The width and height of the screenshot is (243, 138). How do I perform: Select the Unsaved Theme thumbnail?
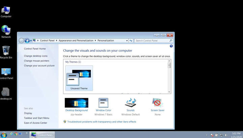[x=79, y=78]
